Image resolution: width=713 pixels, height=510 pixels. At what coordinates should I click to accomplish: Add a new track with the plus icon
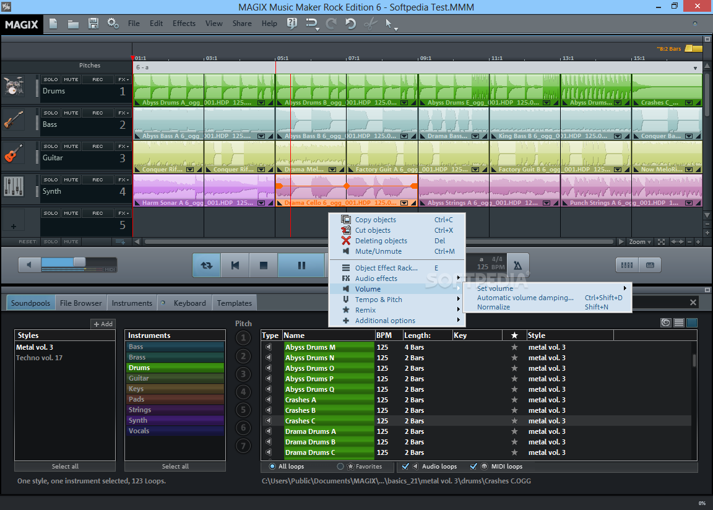tap(14, 227)
